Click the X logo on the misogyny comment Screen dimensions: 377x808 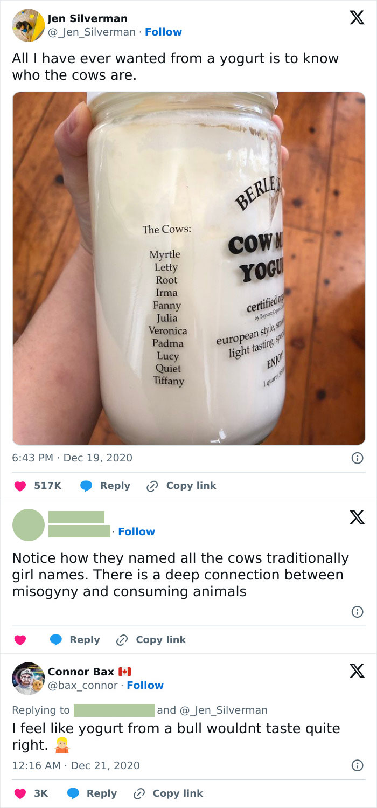357,517
